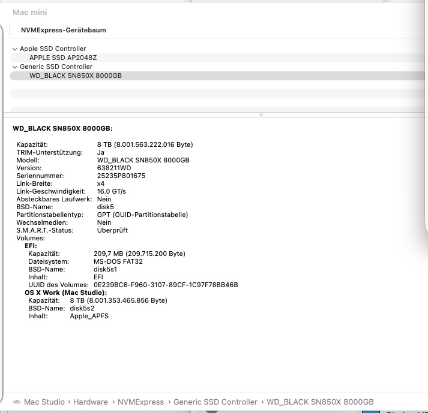
Task: Click the UUID des Volumes: label
Action: pos(58,285)
